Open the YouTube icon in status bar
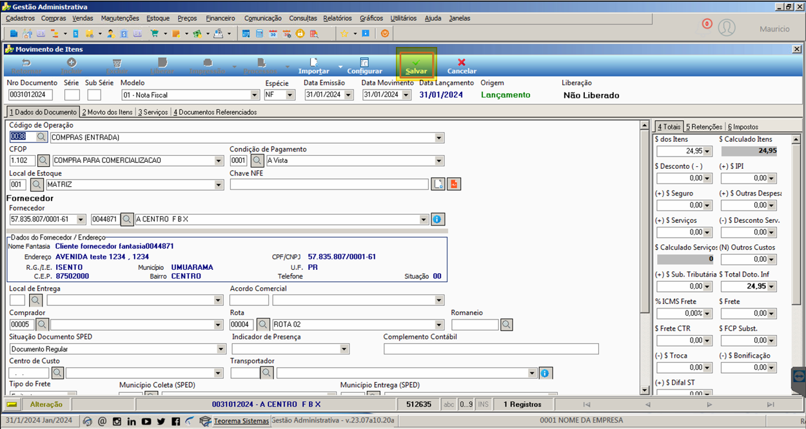This screenshot has height=429, width=806. pos(146,421)
